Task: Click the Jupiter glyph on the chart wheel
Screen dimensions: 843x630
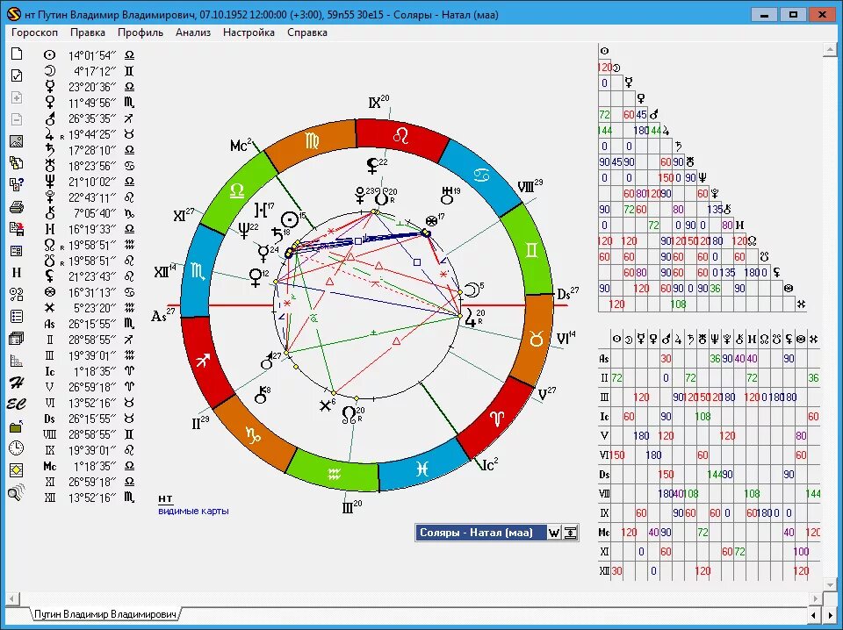Action: [x=471, y=319]
